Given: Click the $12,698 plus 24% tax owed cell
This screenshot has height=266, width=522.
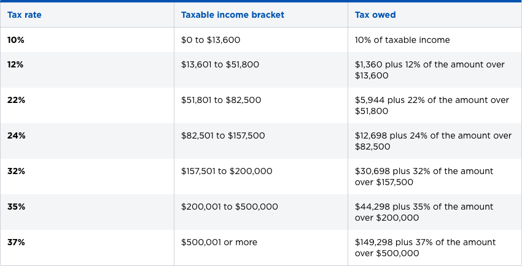Looking at the screenshot, I should click(433, 141).
